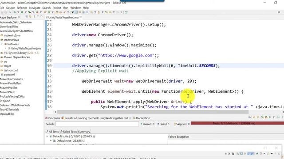Click the New Java Class toolbar icon
Viewport: 284px width, 159px height.
[x=49, y=12]
